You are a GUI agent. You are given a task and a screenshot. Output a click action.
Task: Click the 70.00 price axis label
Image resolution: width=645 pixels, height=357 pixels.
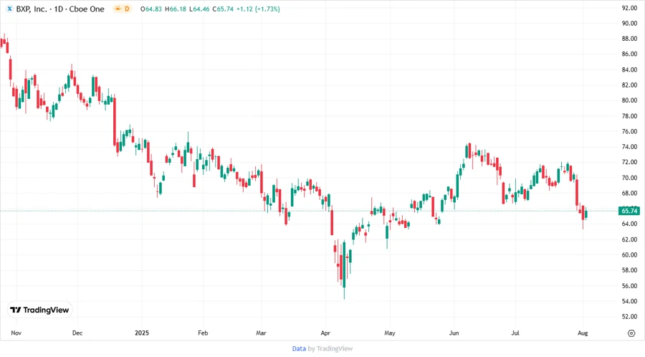(629, 178)
